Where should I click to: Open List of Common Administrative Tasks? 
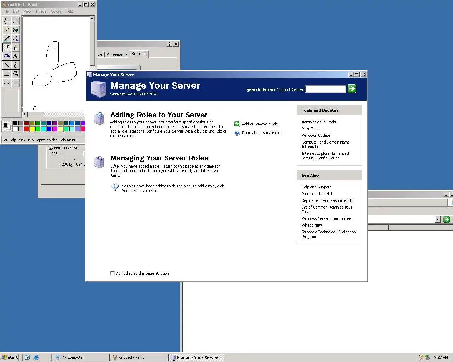pyautogui.click(x=327, y=209)
